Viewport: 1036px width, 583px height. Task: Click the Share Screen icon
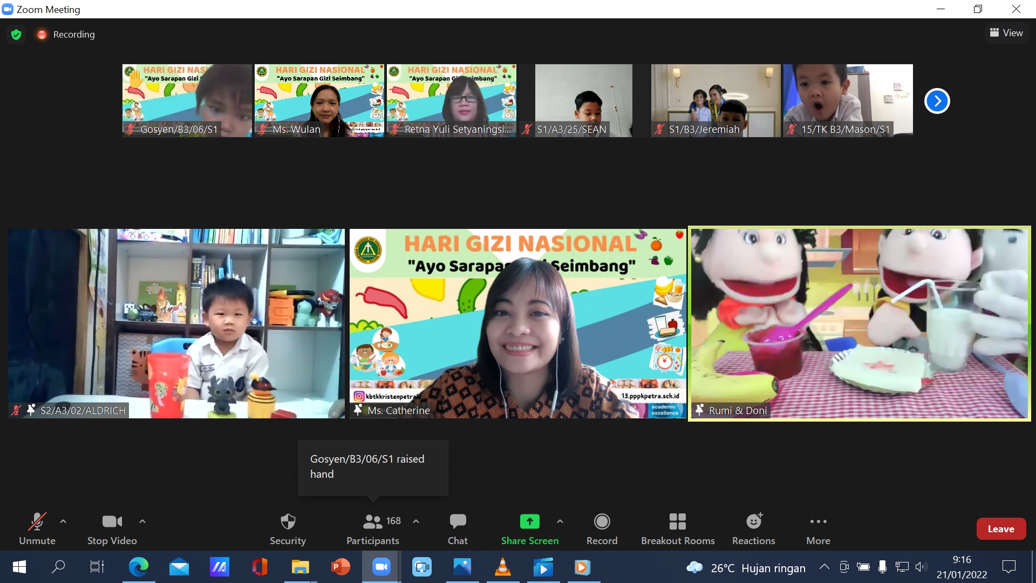coord(529,521)
